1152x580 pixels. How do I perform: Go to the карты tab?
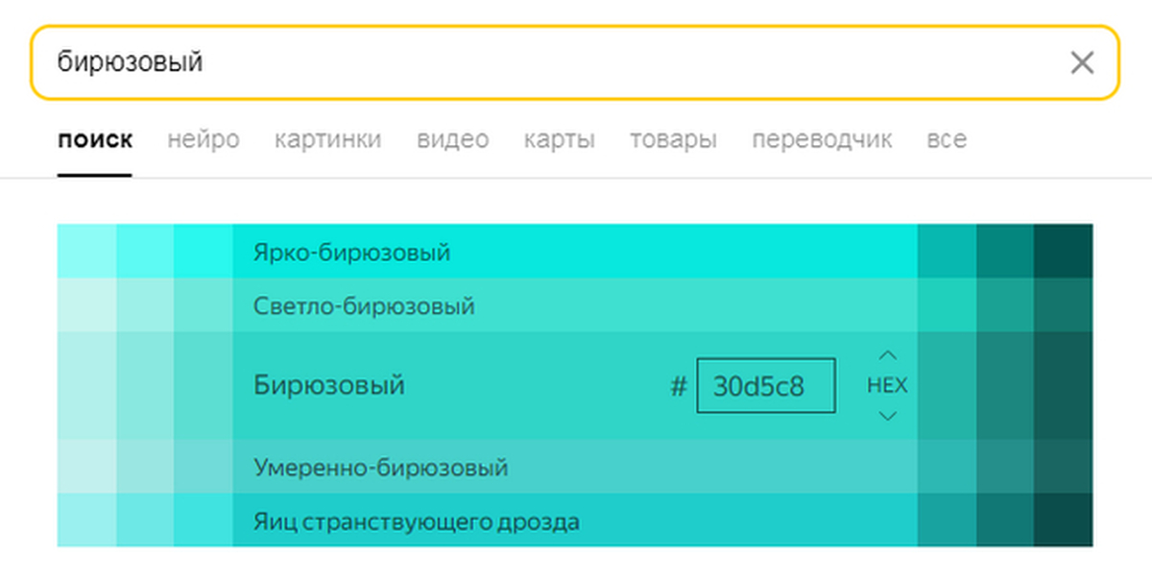(560, 140)
